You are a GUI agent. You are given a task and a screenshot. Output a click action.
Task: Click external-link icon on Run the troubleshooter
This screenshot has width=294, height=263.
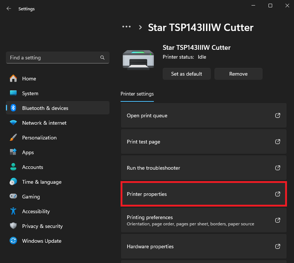tap(278, 168)
